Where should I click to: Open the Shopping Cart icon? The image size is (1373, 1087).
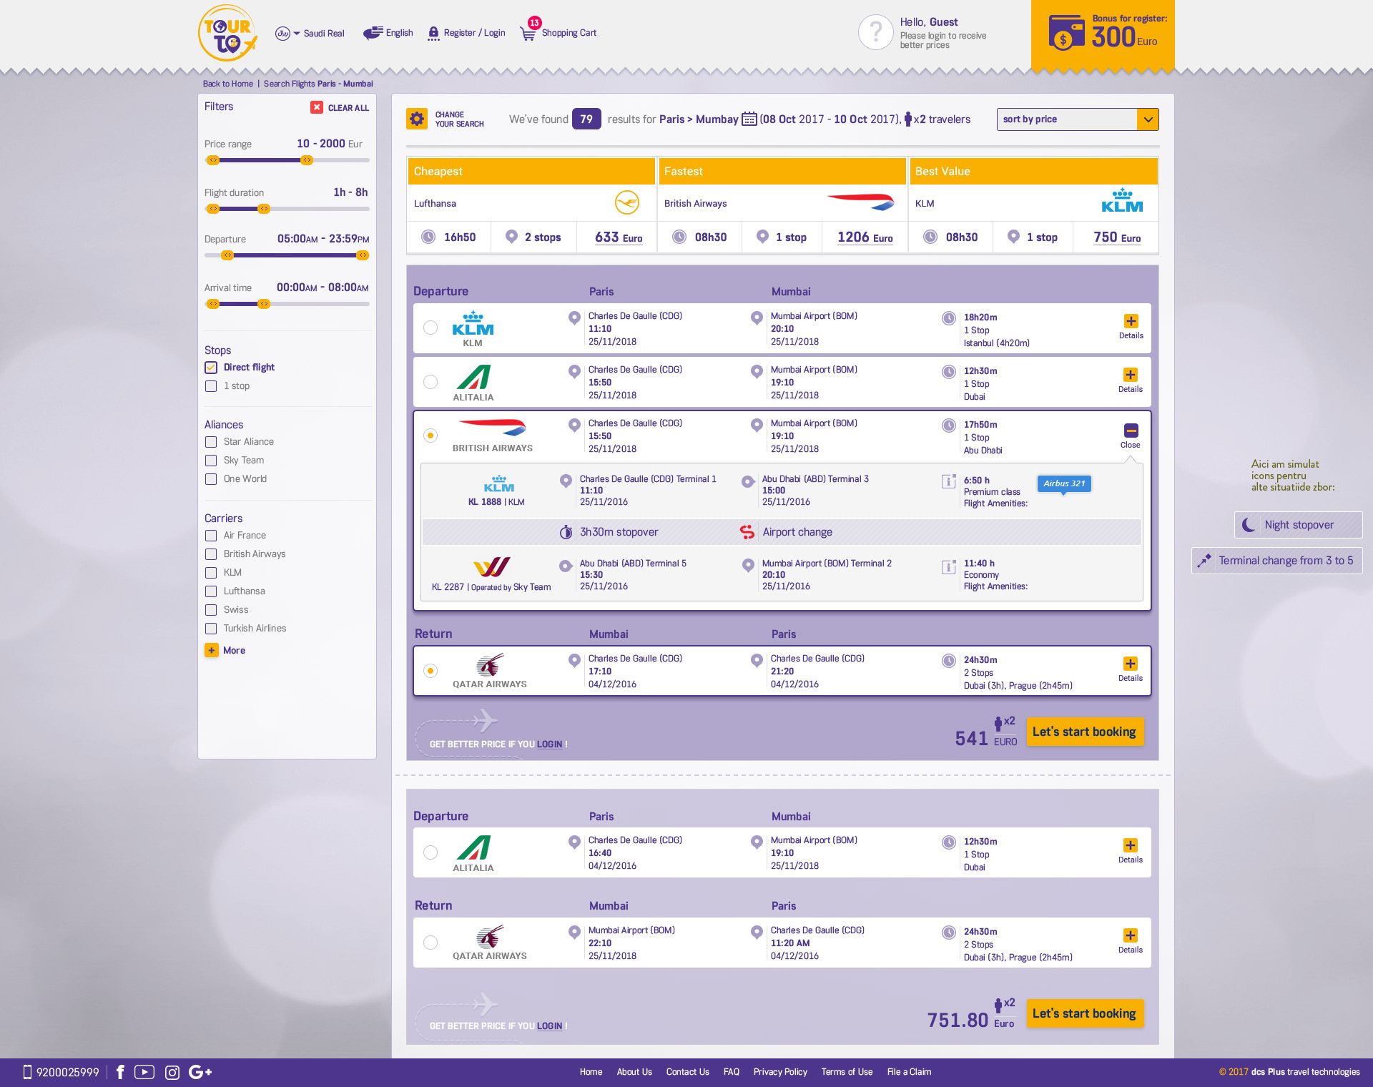click(528, 33)
